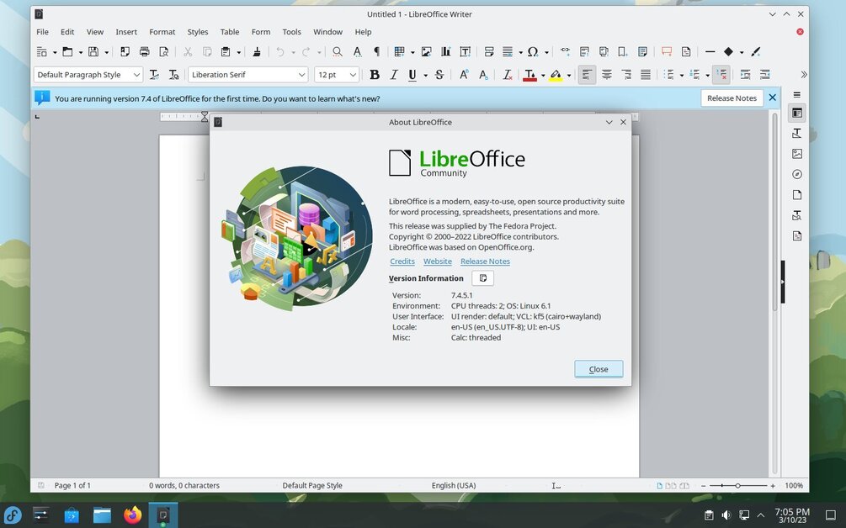Insert an image via toolbar icon
This screenshot has height=528, width=846.
(x=426, y=52)
